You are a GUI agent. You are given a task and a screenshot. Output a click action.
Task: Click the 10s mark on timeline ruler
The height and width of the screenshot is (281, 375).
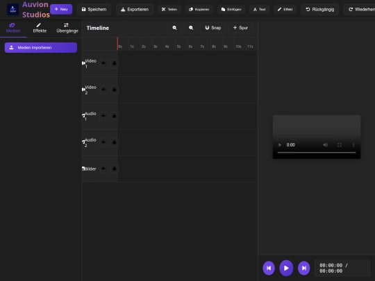coord(238,46)
